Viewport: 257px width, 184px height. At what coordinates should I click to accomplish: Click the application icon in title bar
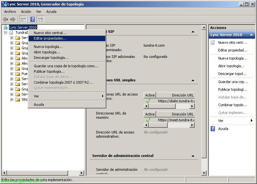pos(4,4)
